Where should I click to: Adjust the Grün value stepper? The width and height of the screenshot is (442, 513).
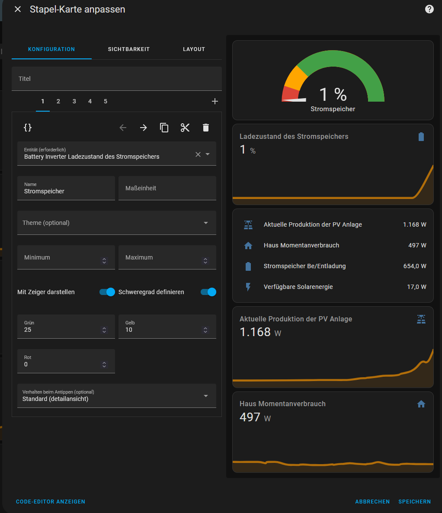pos(104,330)
